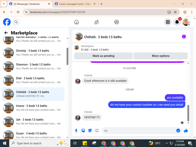196x147 pixels.
Task: Click the install app icon in address bar
Action: (x=169, y=12)
